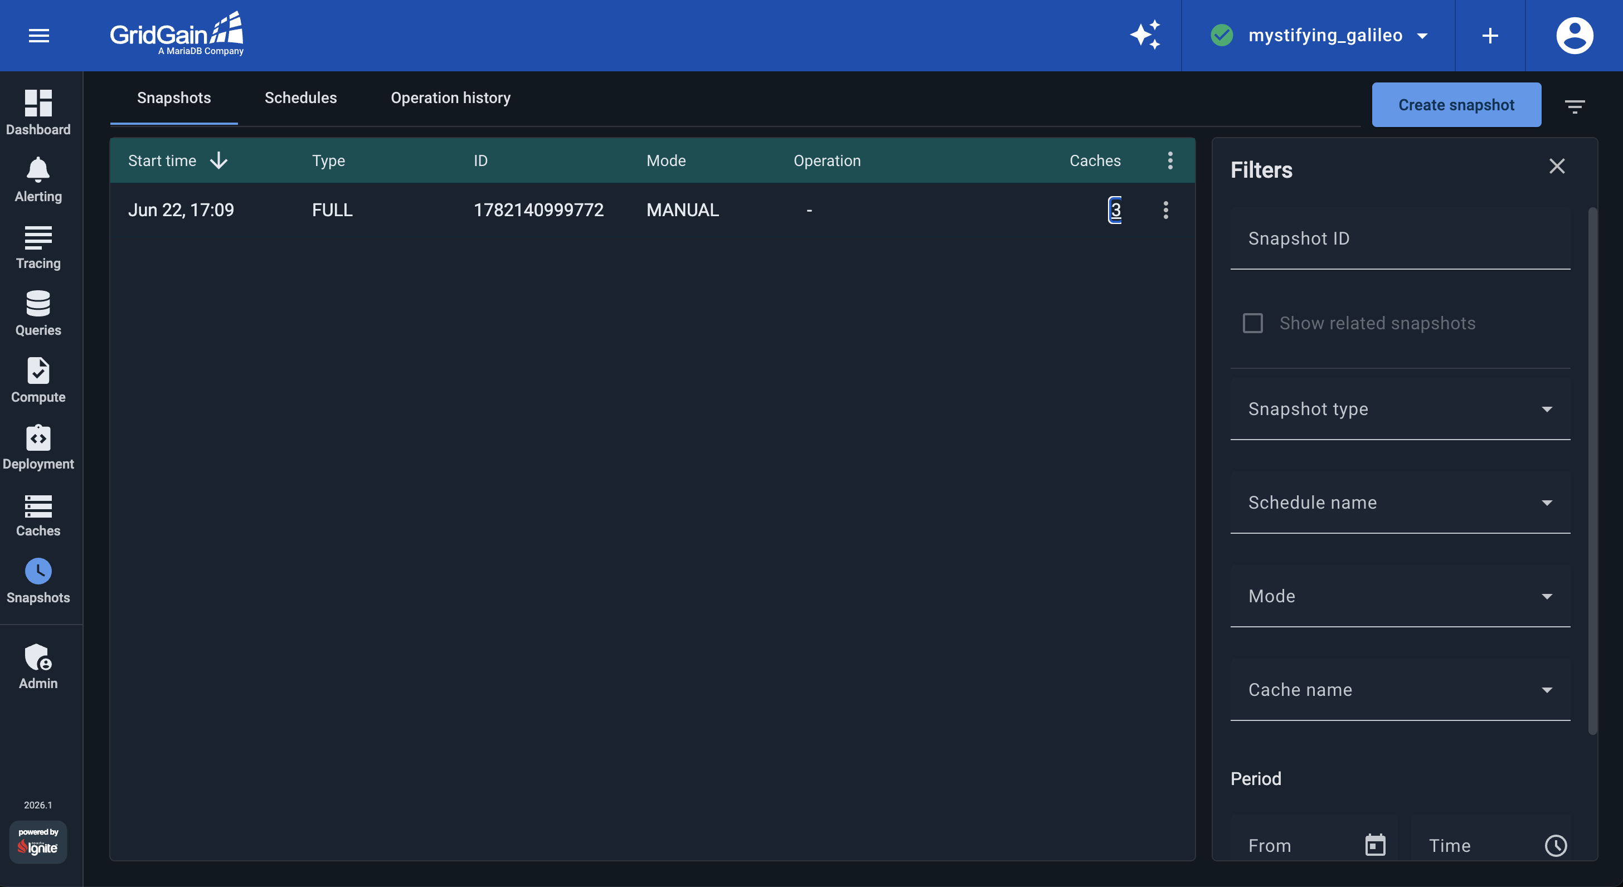Open the Snapshot type dropdown

click(x=1400, y=410)
